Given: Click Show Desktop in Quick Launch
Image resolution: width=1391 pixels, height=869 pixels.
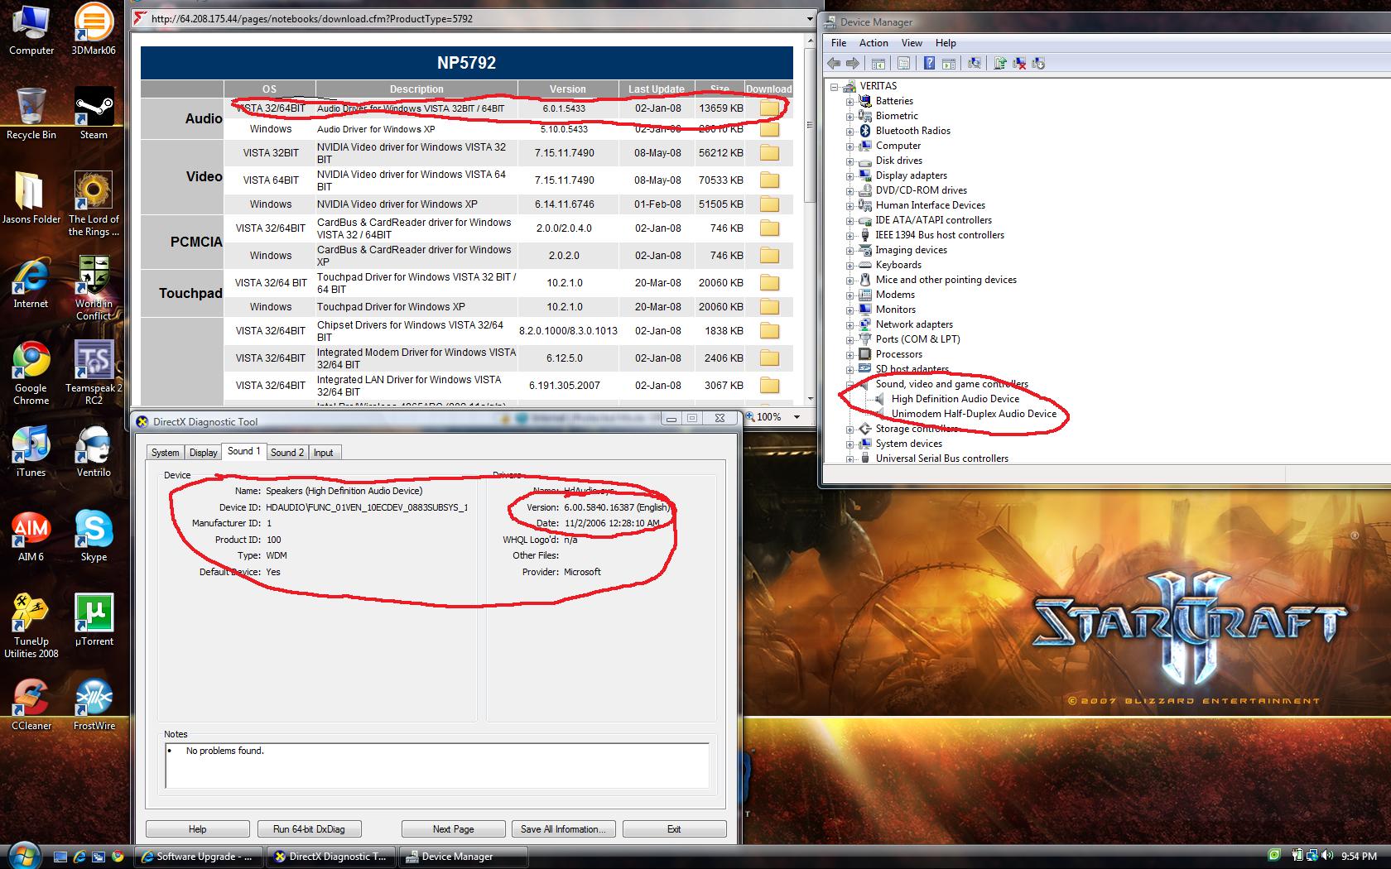Looking at the screenshot, I should click(60, 857).
